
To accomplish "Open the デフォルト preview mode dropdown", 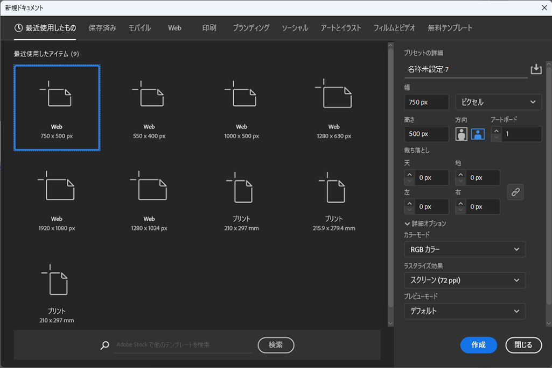I will (465, 311).
